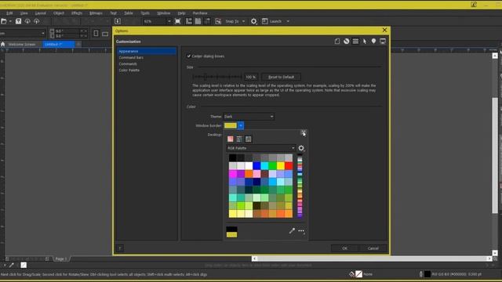Open the Options gear in main toolbar
This screenshot has height=282, width=502.
point(254,21)
